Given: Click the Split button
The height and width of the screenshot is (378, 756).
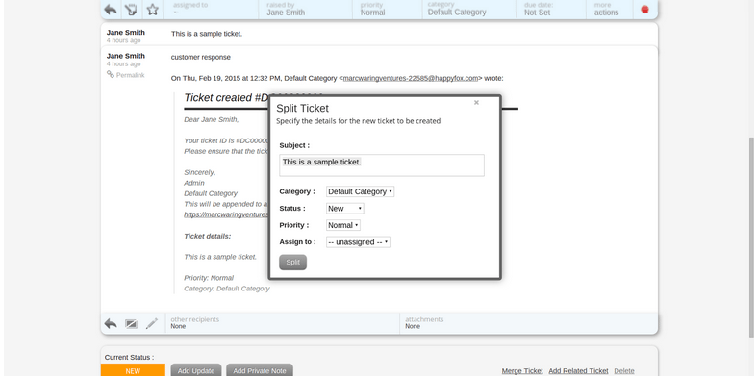Looking at the screenshot, I should pyautogui.click(x=292, y=263).
